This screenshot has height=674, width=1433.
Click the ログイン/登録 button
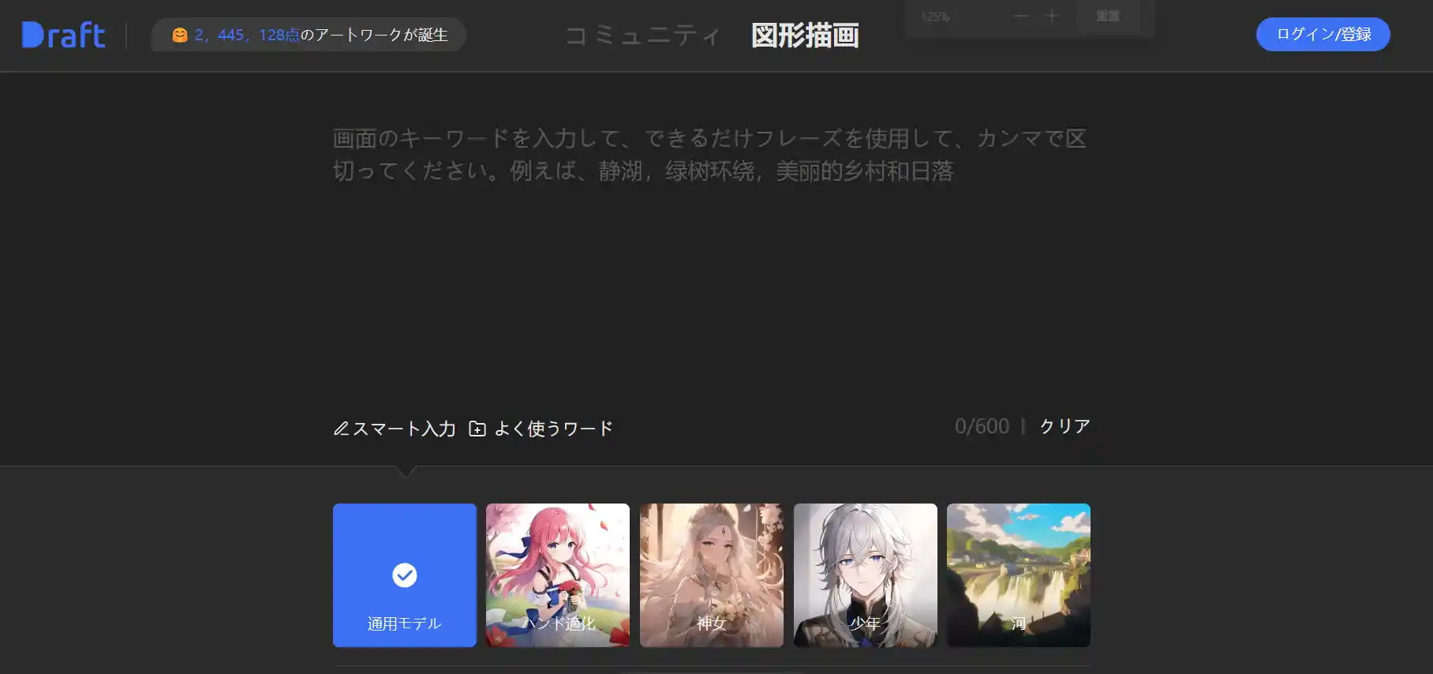pos(1323,34)
